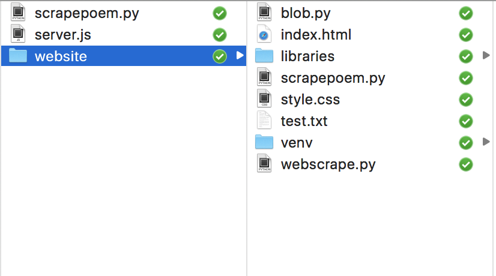Select the test.txt file name

(x=304, y=121)
